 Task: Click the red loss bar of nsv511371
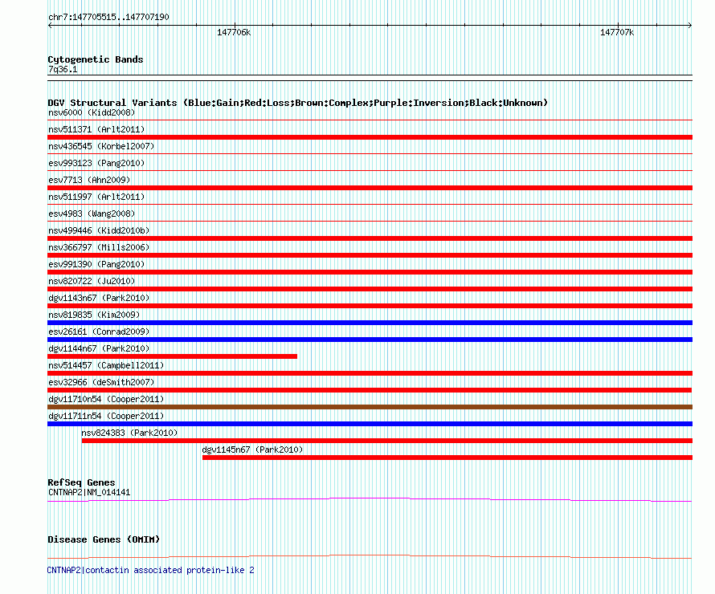370,137
